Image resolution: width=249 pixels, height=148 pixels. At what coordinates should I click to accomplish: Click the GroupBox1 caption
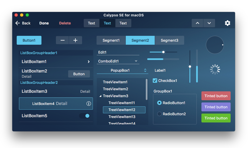point(163,91)
